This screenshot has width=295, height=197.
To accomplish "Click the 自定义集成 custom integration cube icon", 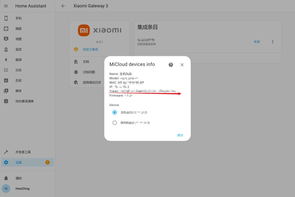I will coord(76,49).
